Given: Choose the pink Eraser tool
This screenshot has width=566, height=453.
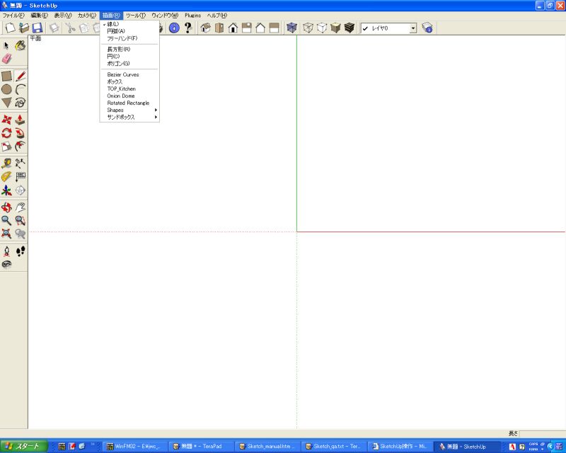Looking at the screenshot, I should pyautogui.click(x=6, y=59).
